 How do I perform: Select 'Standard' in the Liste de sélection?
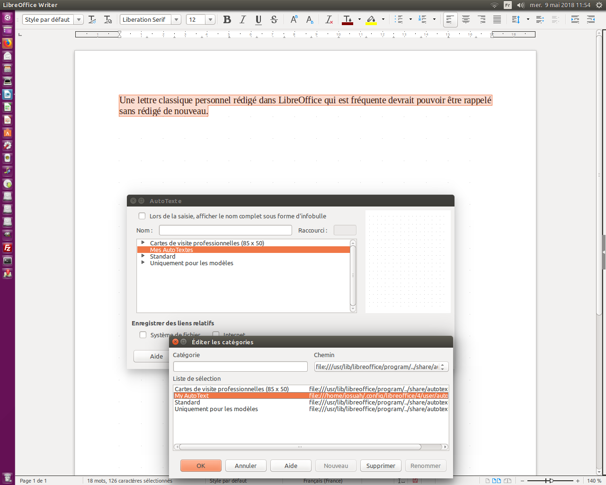pyautogui.click(x=311, y=402)
